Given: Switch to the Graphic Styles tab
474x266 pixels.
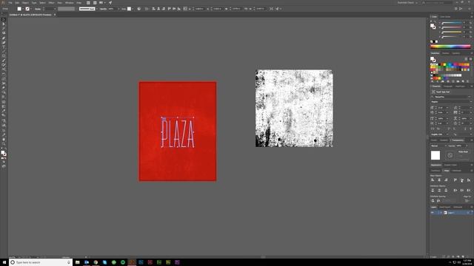Looking at the screenshot, I should coord(450,165).
